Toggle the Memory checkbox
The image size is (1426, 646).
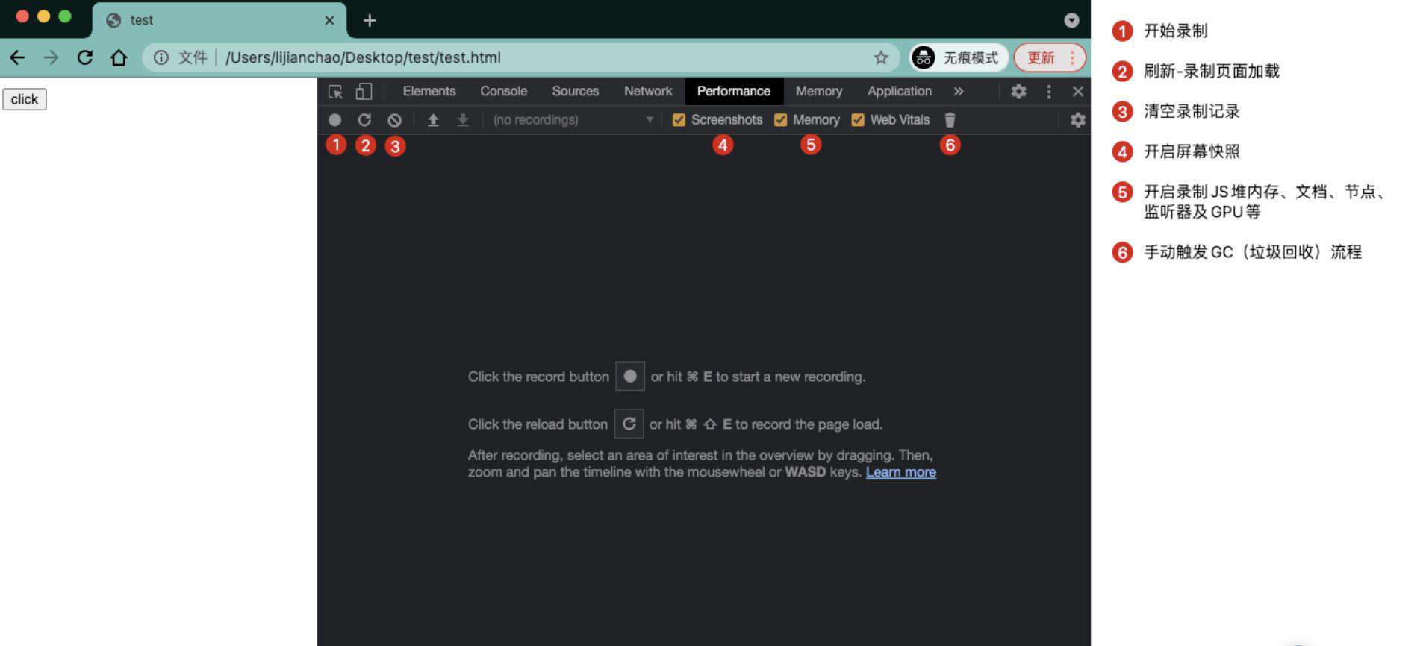(x=781, y=119)
